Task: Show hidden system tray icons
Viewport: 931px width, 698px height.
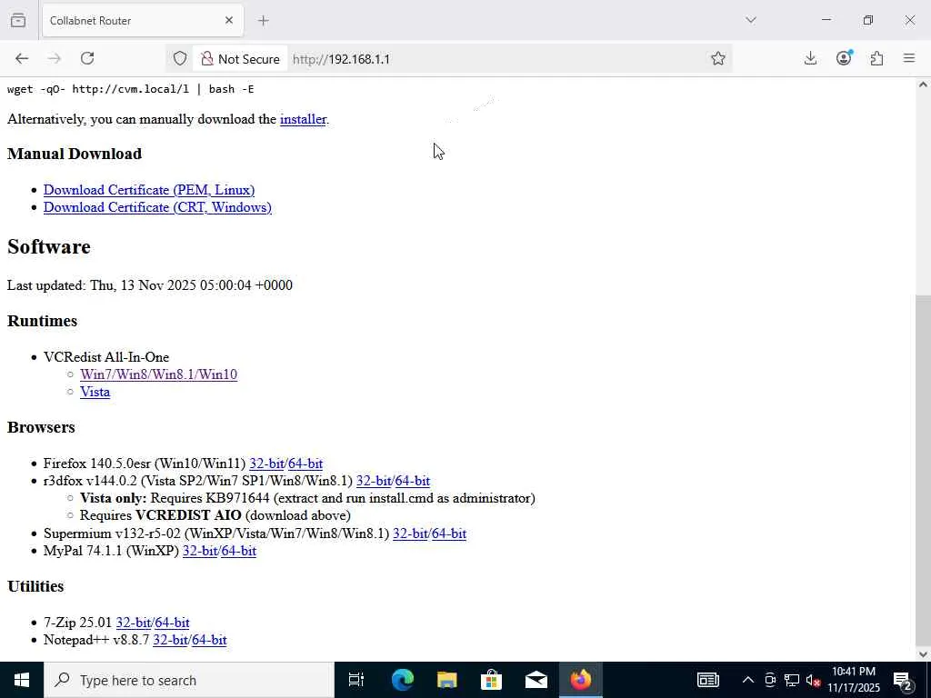Action: tap(748, 680)
